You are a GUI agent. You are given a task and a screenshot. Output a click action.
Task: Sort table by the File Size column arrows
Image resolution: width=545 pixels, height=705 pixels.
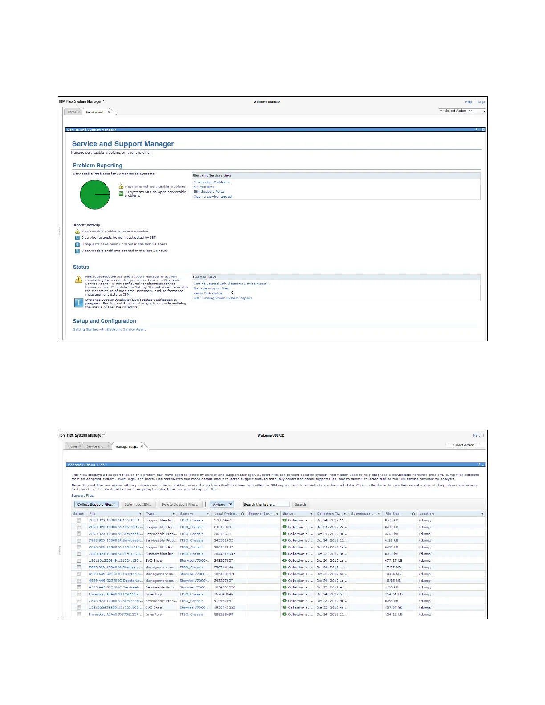413,514
